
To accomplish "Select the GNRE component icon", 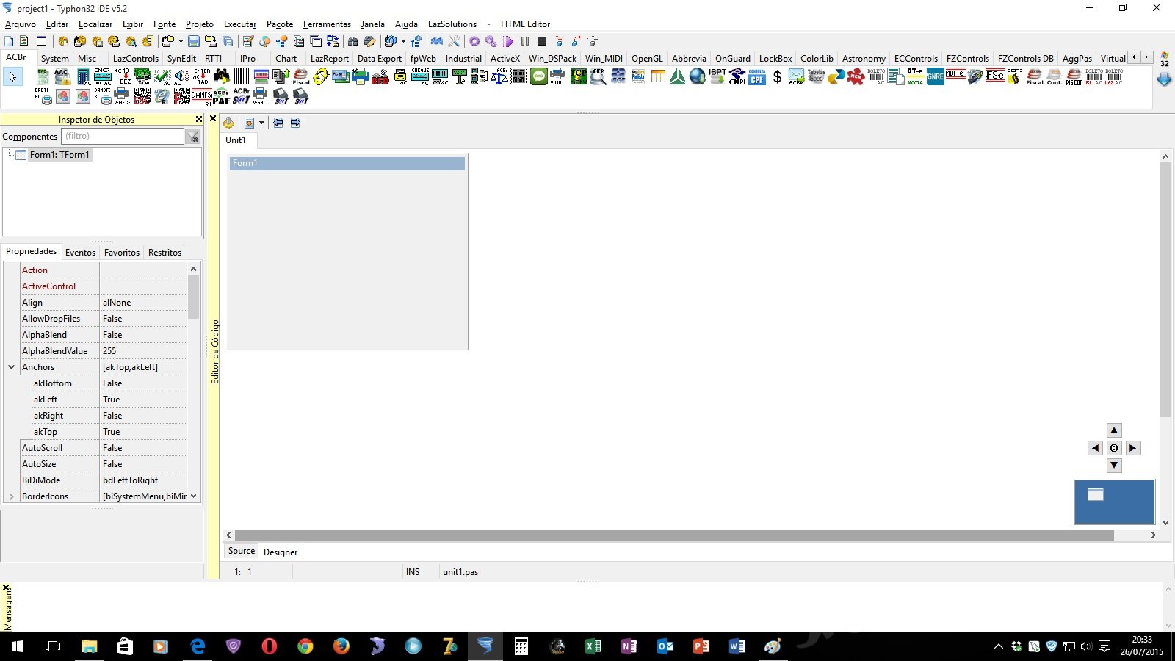I will (935, 76).
